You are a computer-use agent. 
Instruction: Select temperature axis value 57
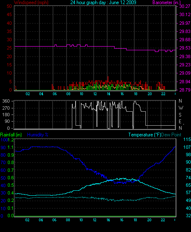point(188,192)
